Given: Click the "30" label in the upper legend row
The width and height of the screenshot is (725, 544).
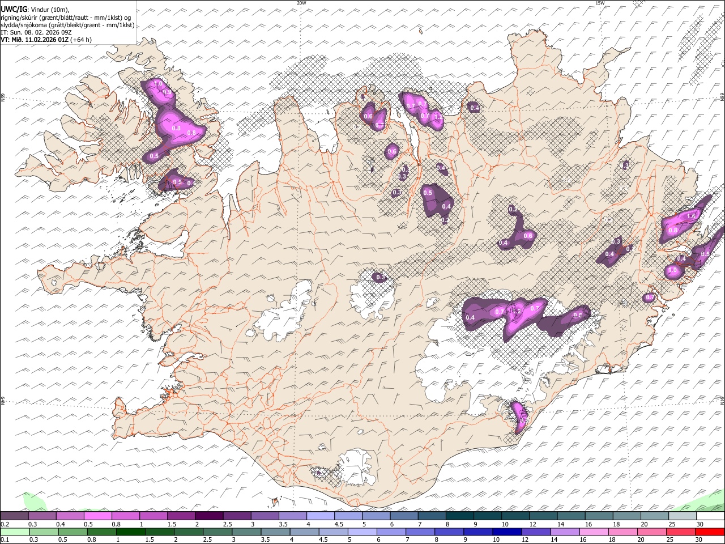Looking at the screenshot, I should coord(701,524).
